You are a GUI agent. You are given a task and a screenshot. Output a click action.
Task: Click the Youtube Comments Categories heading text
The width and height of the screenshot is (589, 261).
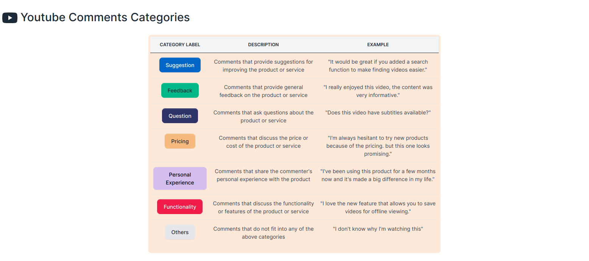pyautogui.click(x=105, y=17)
